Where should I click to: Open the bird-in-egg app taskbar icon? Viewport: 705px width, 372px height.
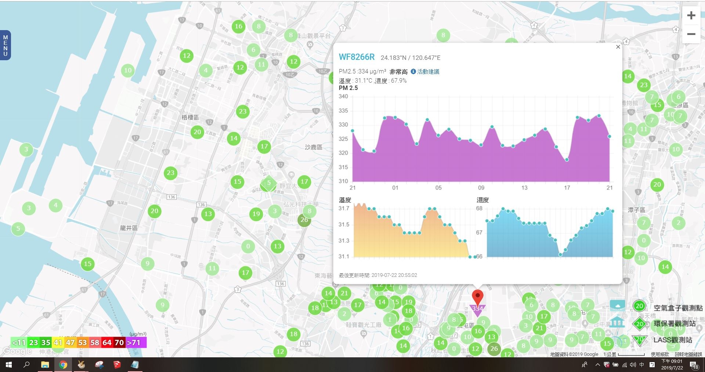pos(81,365)
